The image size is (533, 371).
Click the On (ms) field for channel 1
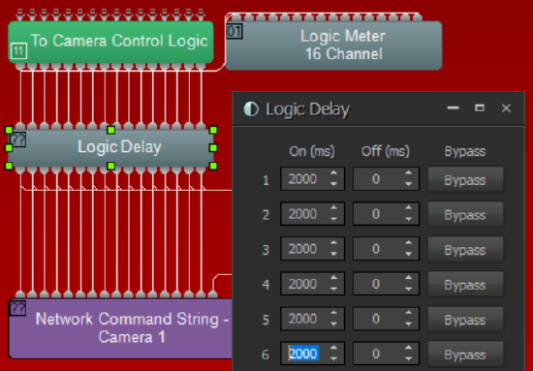point(312,178)
